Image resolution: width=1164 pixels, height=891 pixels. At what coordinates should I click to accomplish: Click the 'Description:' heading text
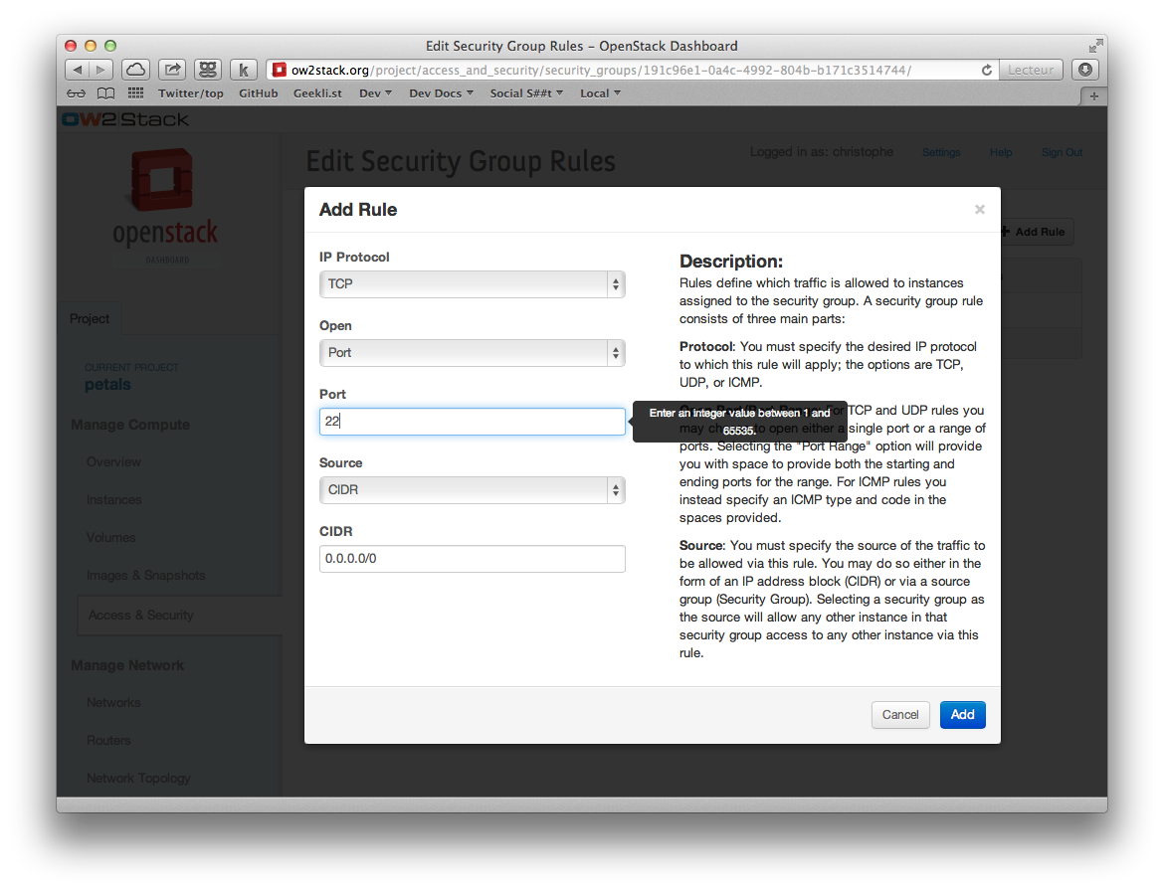[730, 262]
